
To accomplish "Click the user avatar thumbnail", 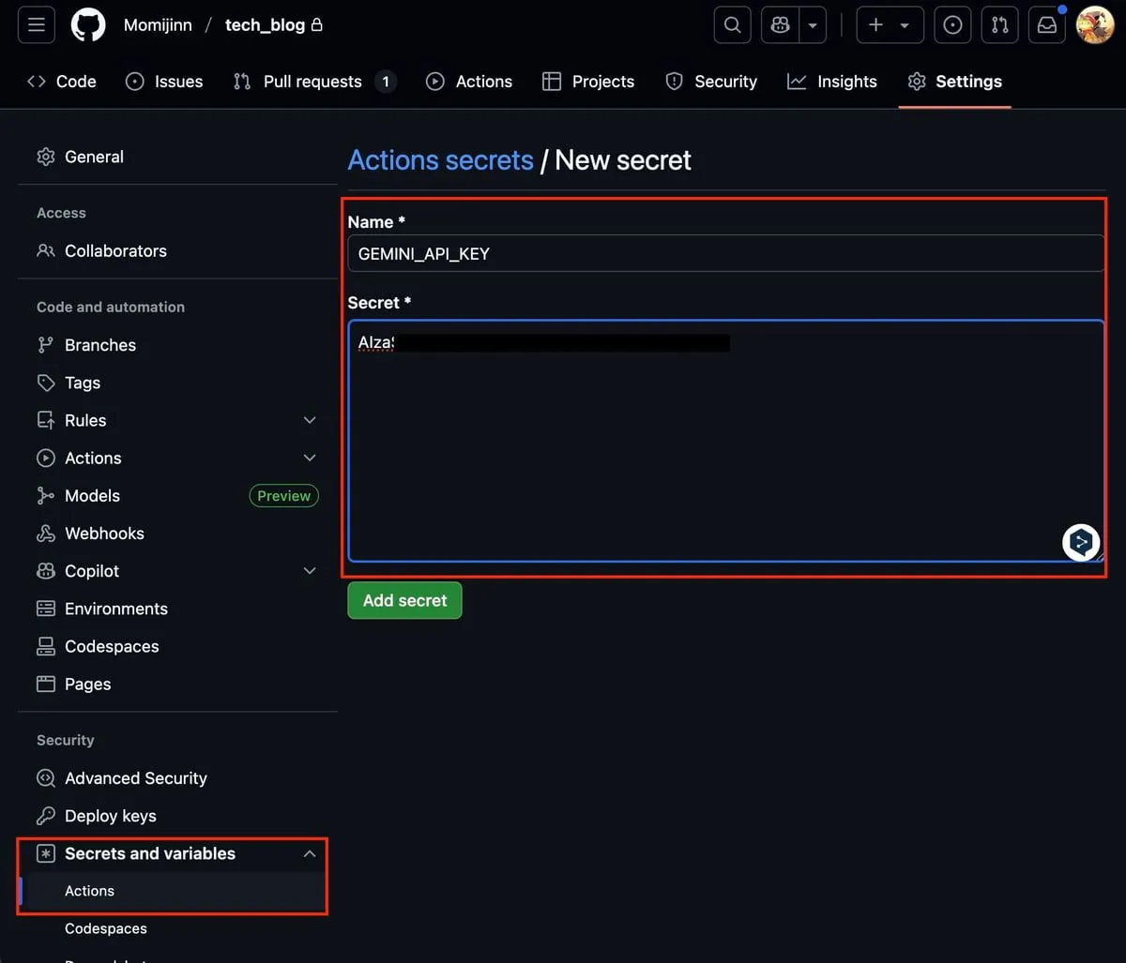I will (1094, 25).
